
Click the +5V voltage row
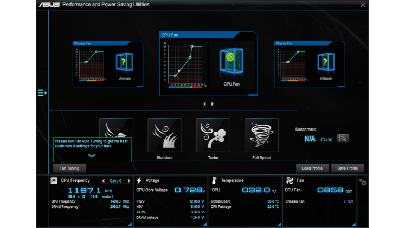click(170, 207)
